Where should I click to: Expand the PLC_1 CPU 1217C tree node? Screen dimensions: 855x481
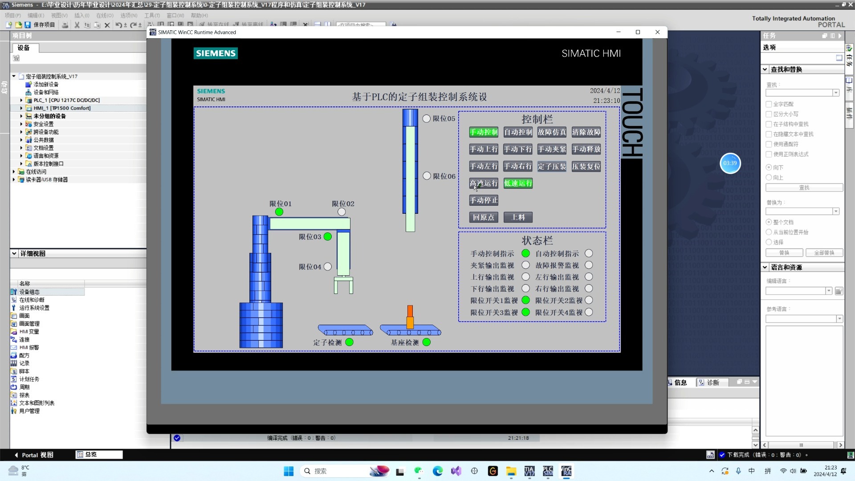[x=21, y=100]
